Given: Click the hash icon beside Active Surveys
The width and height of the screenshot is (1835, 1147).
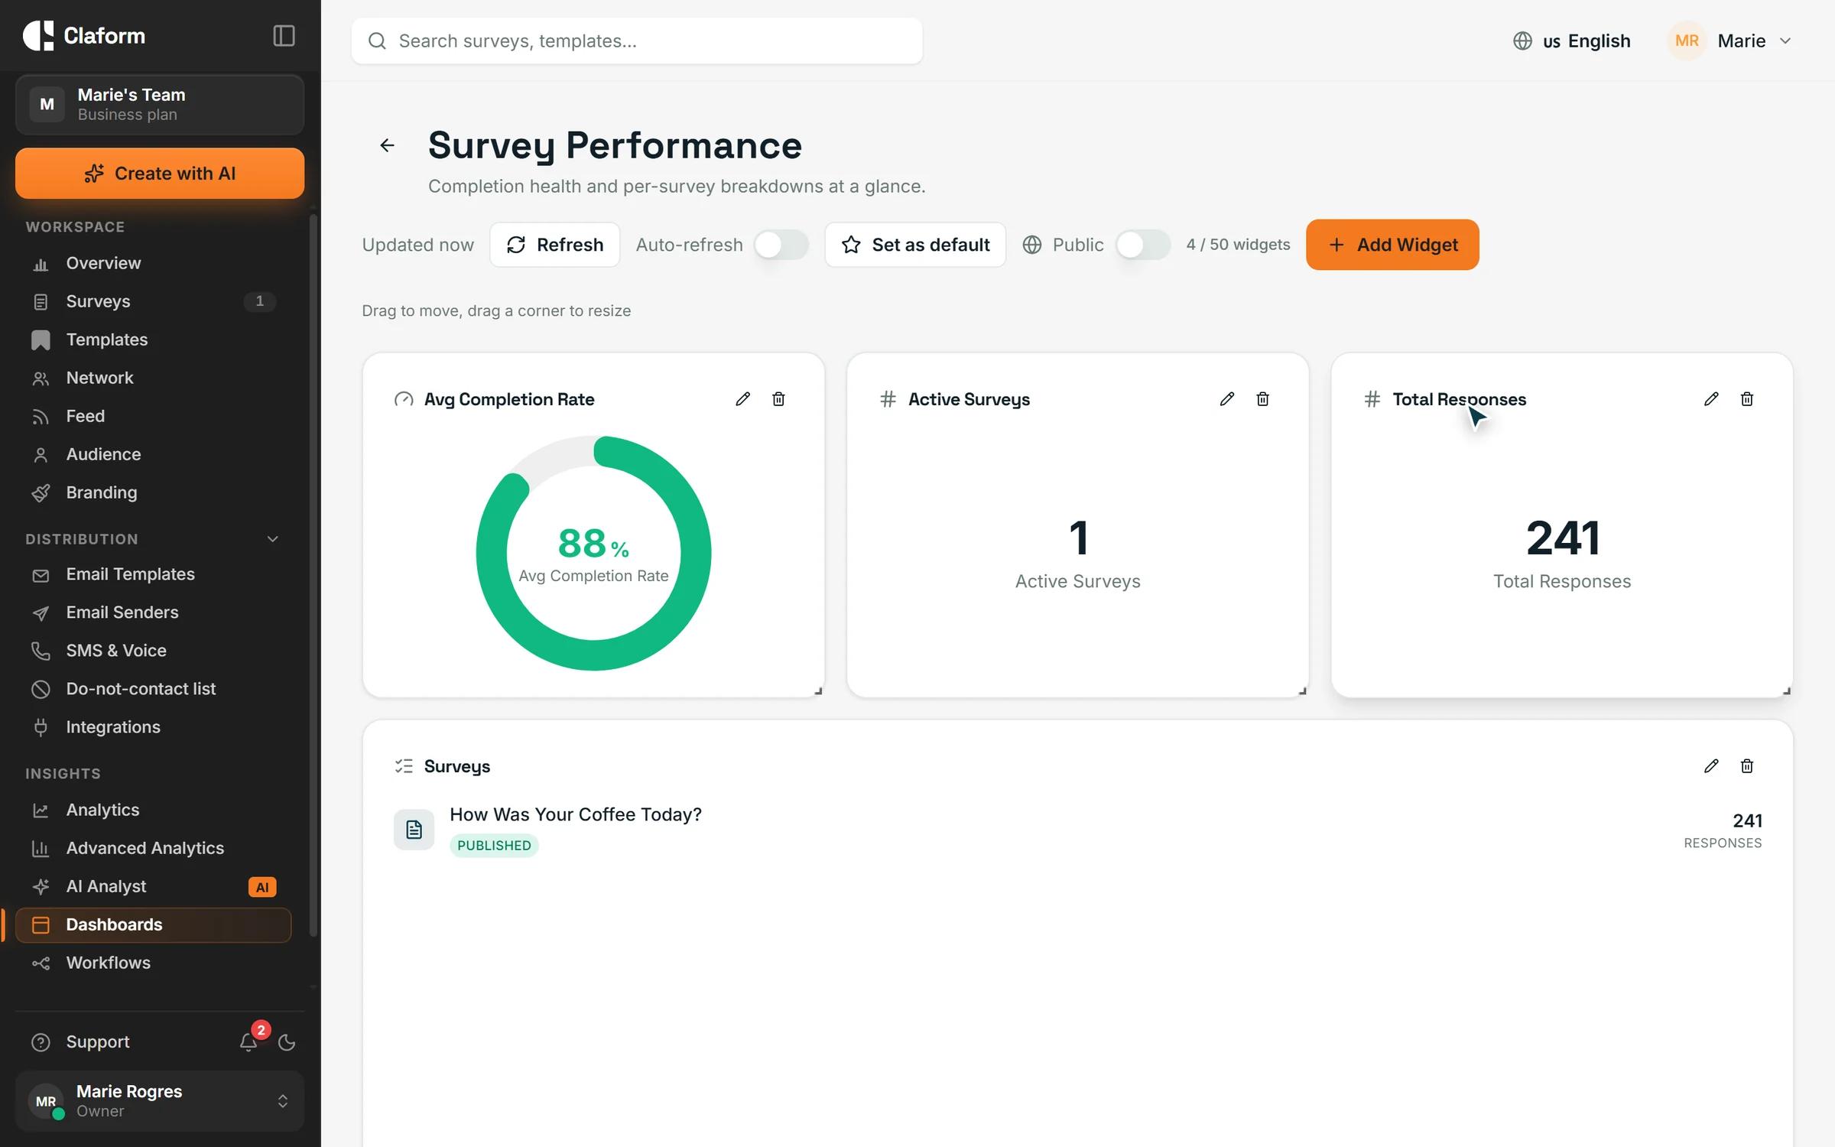Looking at the screenshot, I should pyautogui.click(x=888, y=399).
